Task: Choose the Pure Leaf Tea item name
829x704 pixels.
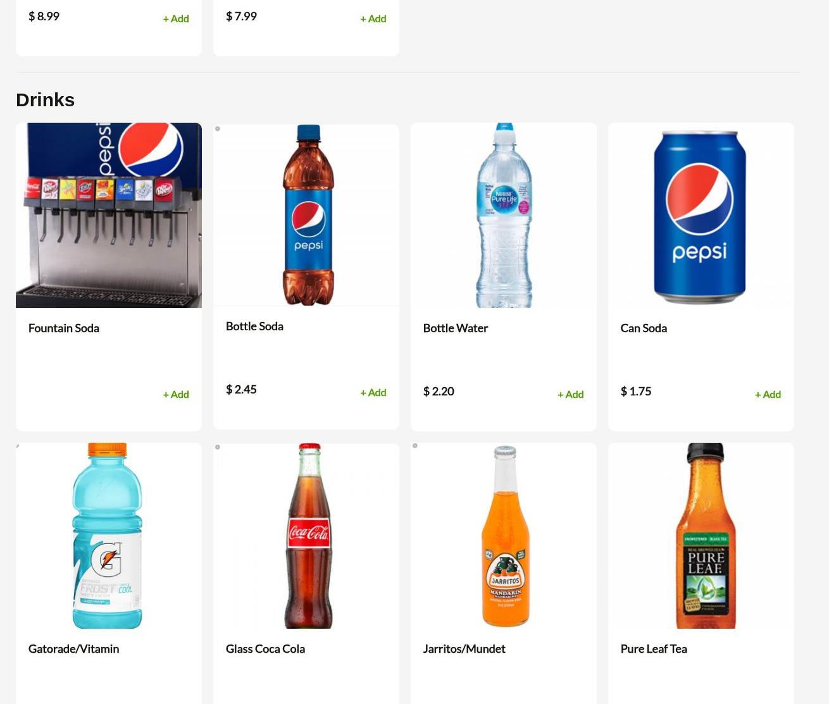Action: click(654, 648)
